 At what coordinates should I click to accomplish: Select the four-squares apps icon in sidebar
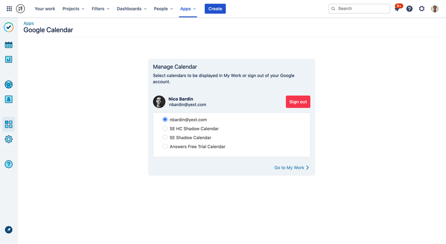8,124
